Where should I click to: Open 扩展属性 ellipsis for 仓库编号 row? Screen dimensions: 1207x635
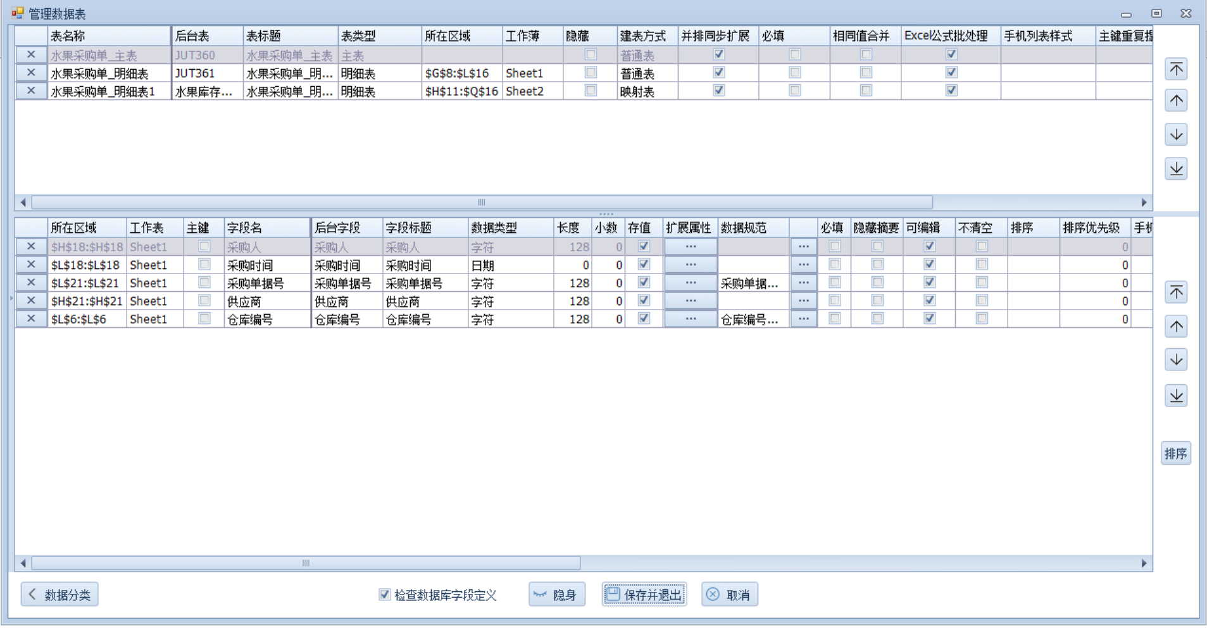click(691, 318)
